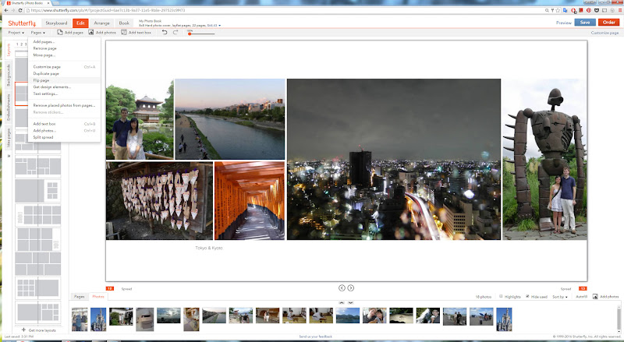
Task: Click Customize page link at top right
Action: (x=604, y=33)
